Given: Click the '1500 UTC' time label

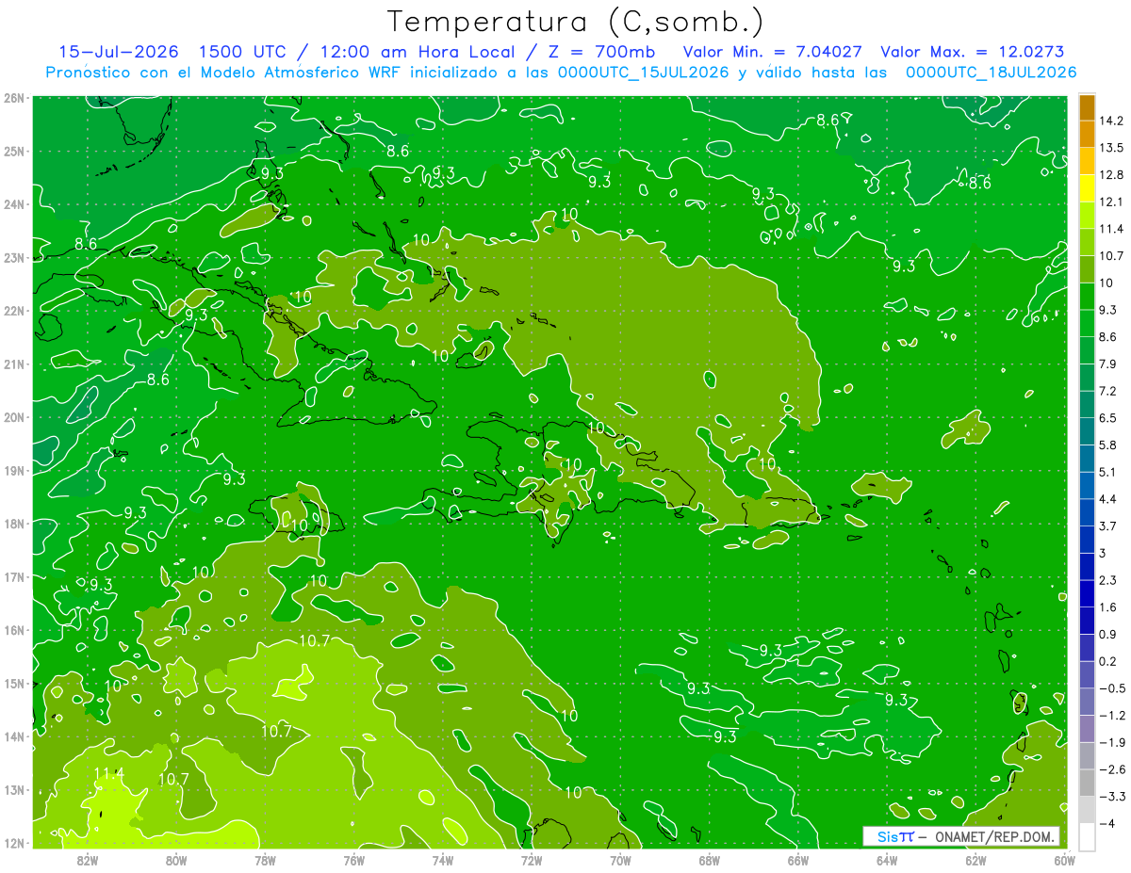Looking at the screenshot, I should coord(243,51).
